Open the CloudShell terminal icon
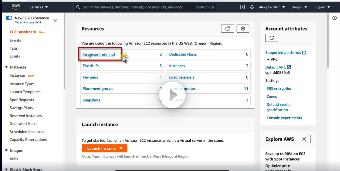 pyautogui.click(x=243, y=7)
